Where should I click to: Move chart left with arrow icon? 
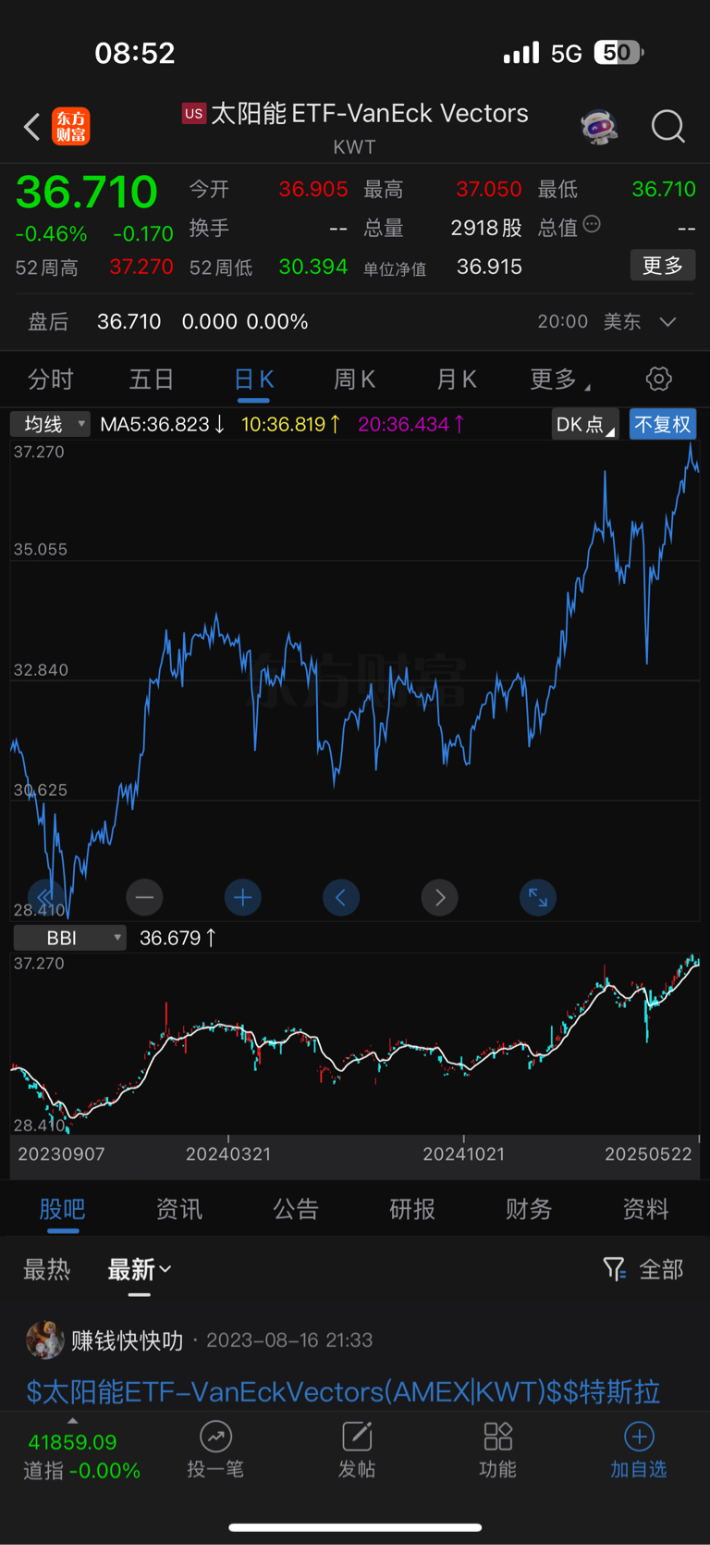click(x=341, y=897)
